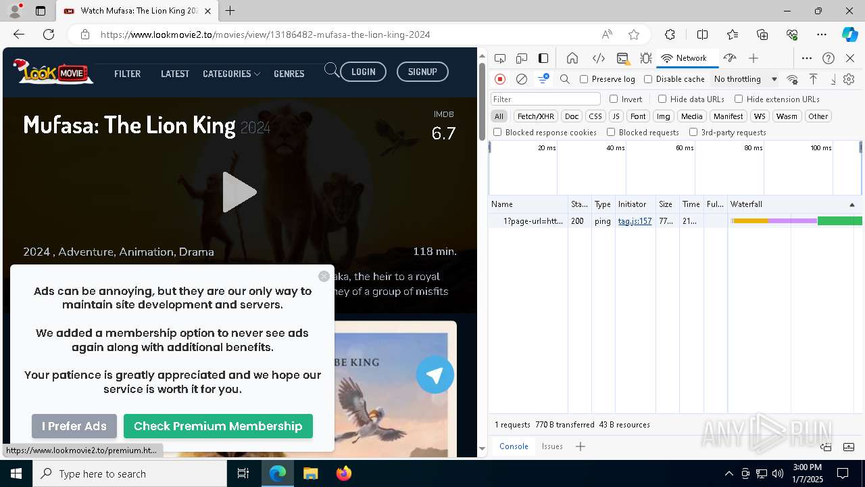The width and height of the screenshot is (865, 487).
Task: Select the Doc filter type
Action: pos(572,116)
